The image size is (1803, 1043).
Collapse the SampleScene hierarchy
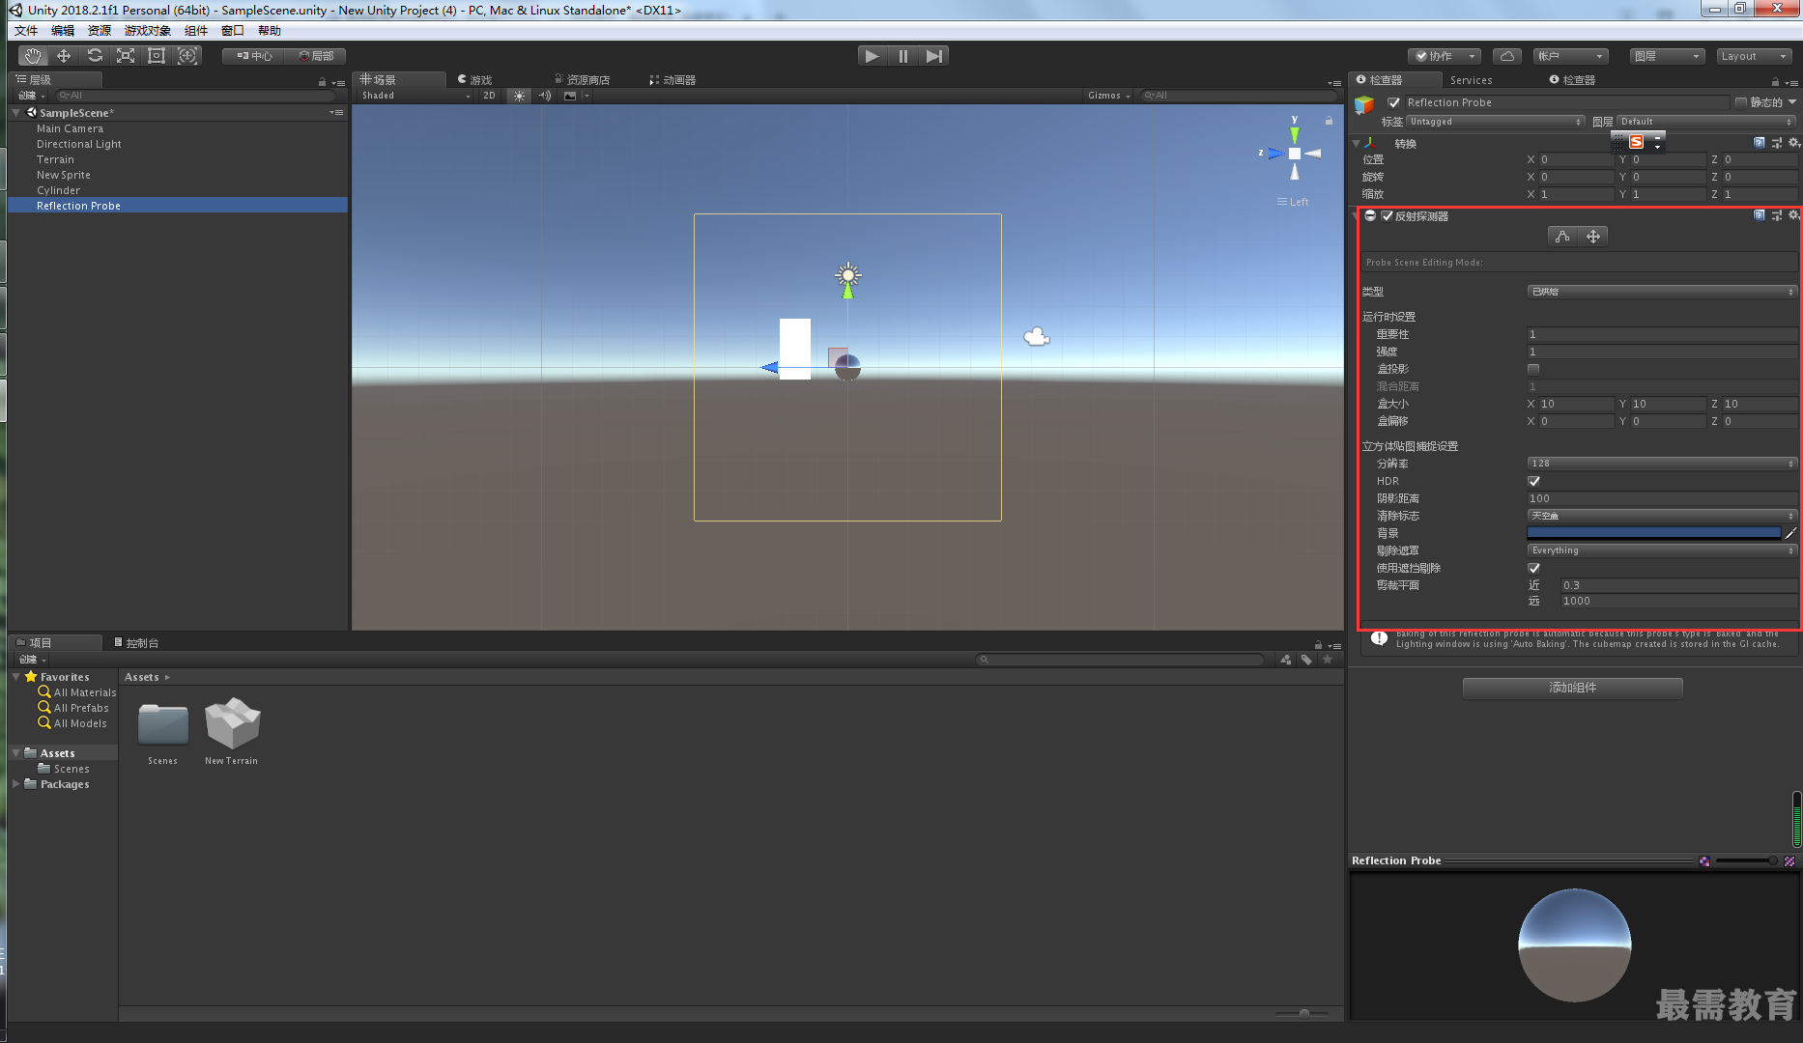point(16,113)
